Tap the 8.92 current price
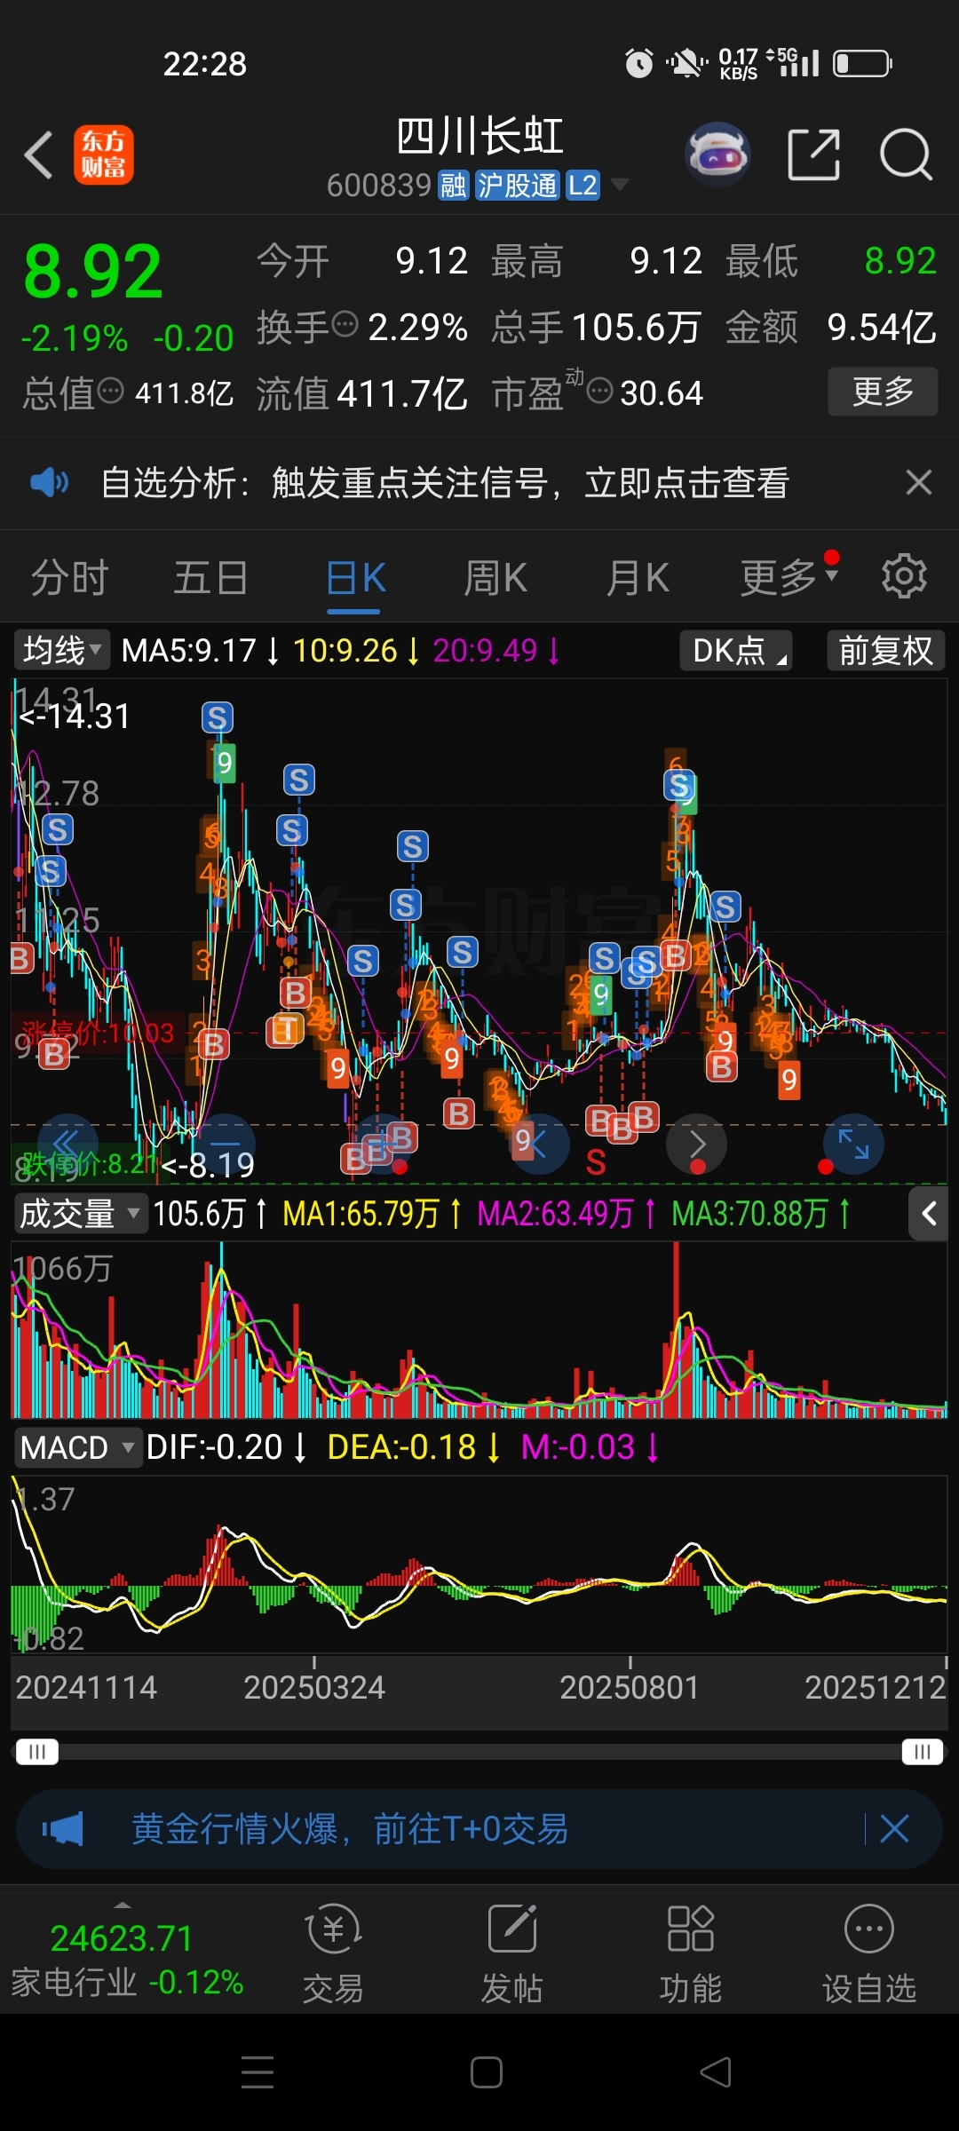Screen dimensions: 959x2131 coord(93,272)
